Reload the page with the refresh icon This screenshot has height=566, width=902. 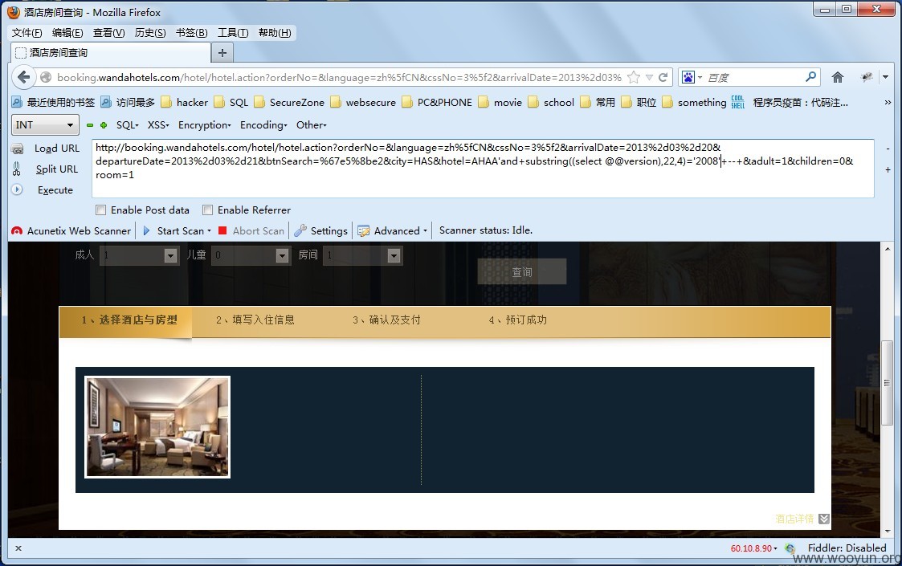point(663,77)
